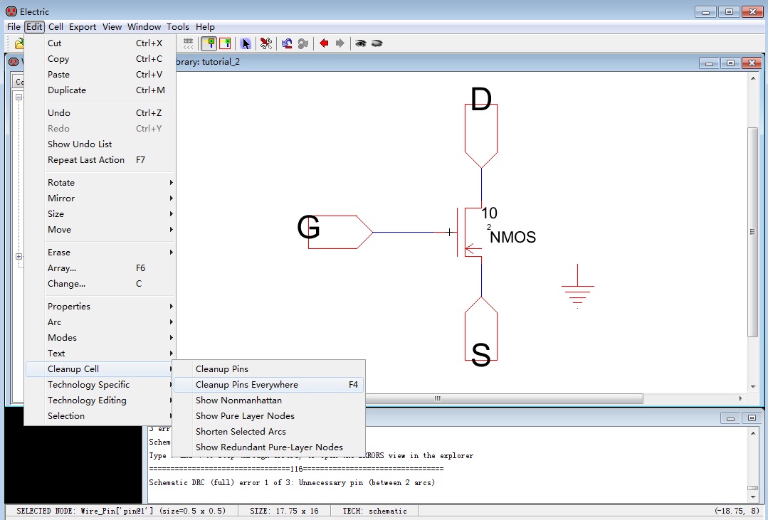Choose Cleanup Pins Everywhere
Viewport: 768px width, 520px height.
click(247, 385)
